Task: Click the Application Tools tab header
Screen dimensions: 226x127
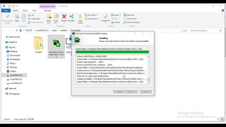Action: (x=48, y=6)
